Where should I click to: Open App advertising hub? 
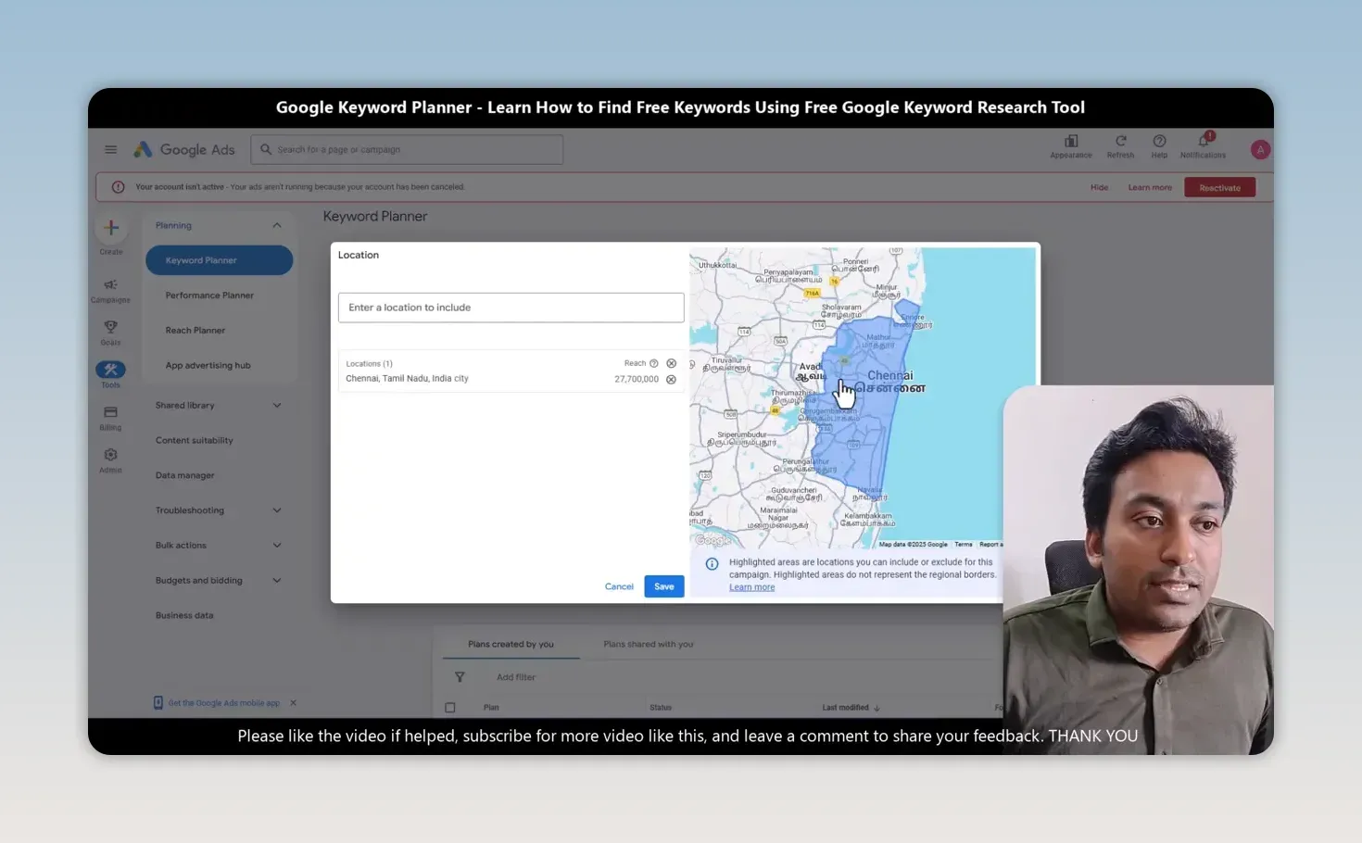point(208,366)
